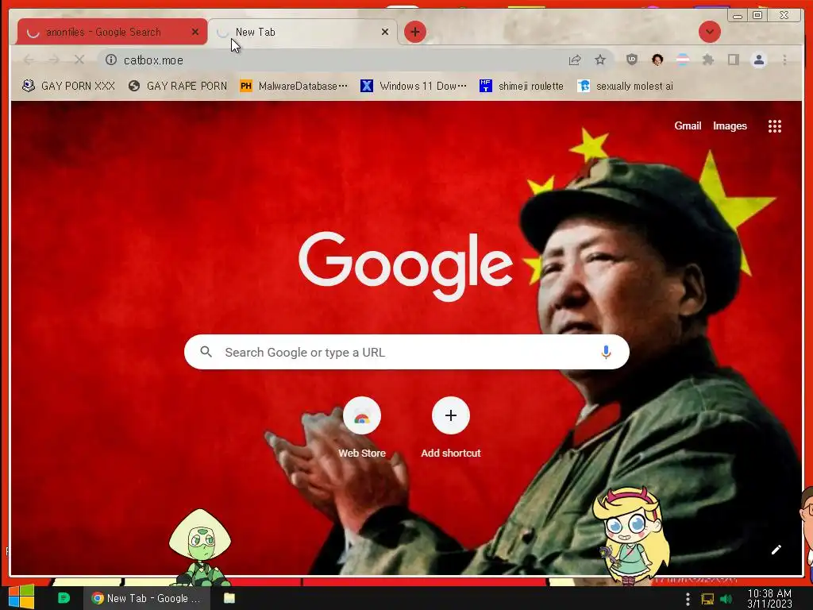Click the Peridot shimeji character
The image size is (813, 610).
(200, 547)
